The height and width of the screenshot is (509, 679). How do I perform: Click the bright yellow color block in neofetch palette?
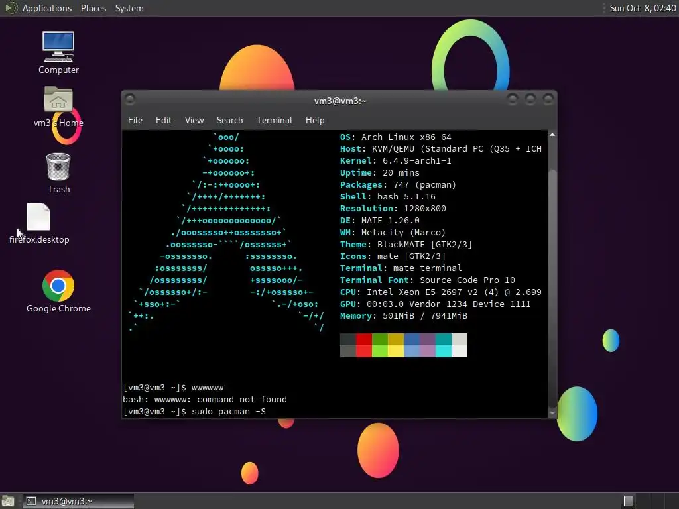click(396, 351)
